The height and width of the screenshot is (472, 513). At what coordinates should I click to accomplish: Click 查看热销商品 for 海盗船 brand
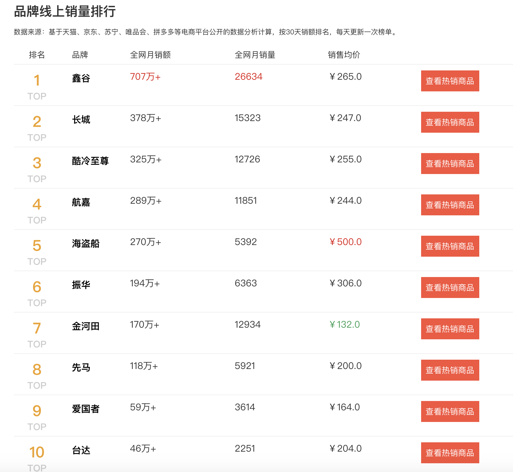pos(450,246)
